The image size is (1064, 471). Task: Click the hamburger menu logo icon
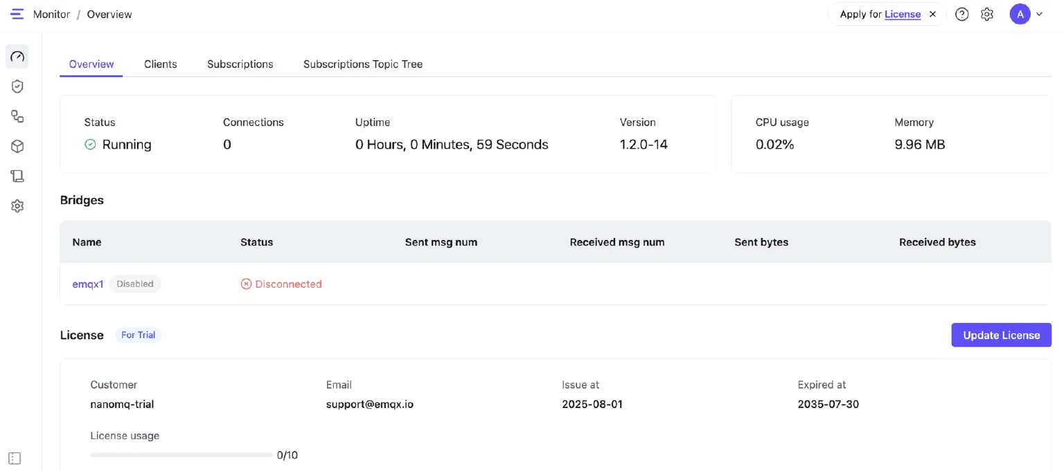coord(17,14)
